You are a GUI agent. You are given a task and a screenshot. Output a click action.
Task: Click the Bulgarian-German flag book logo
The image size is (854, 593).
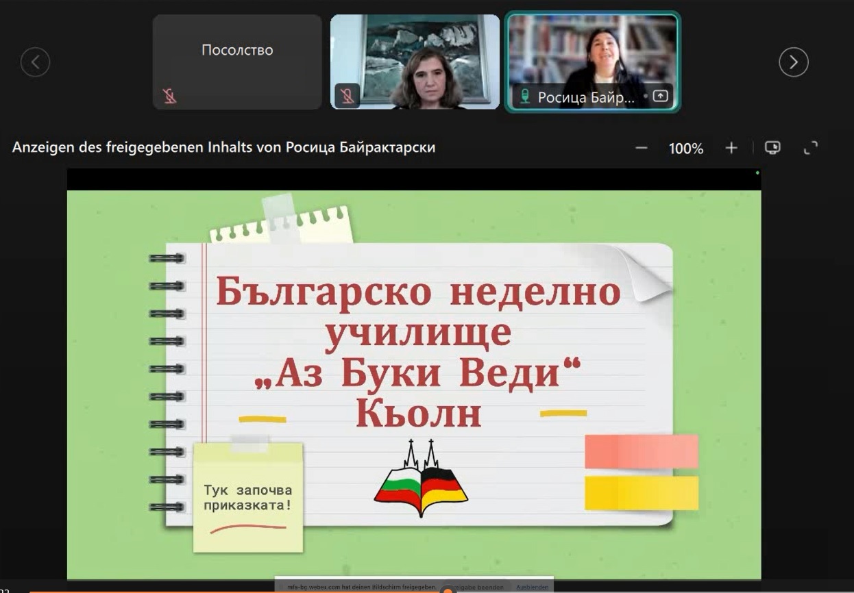click(421, 479)
